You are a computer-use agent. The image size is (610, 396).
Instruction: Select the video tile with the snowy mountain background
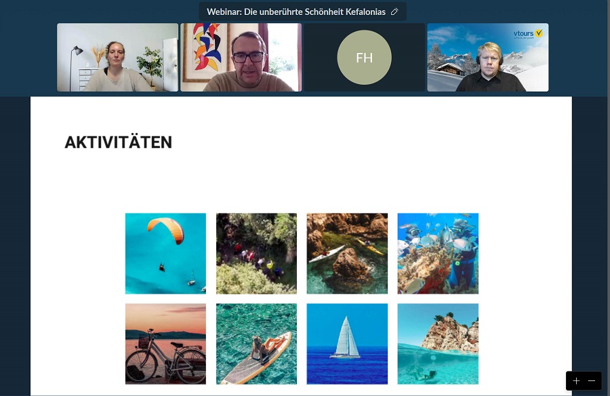pos(488,57)
